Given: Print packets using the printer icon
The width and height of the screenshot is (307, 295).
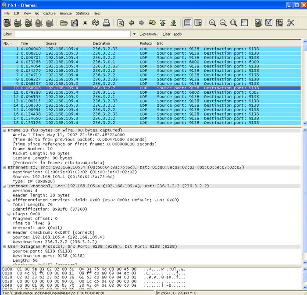Looking at the screenshot, I should point(106,23).
